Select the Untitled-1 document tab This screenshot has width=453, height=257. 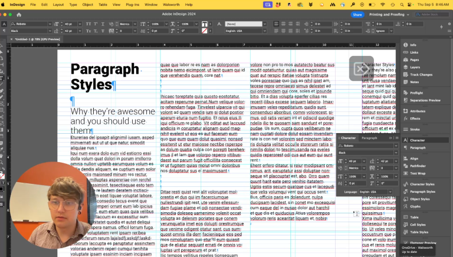37,39
